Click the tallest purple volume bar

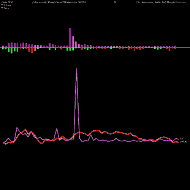tap(70, 38)
